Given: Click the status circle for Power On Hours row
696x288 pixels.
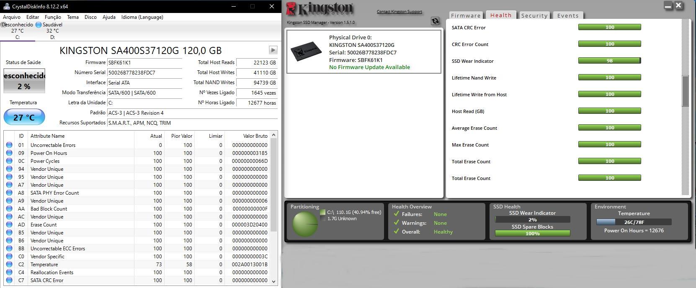Looking at the screenshot, I should point(9,153).
